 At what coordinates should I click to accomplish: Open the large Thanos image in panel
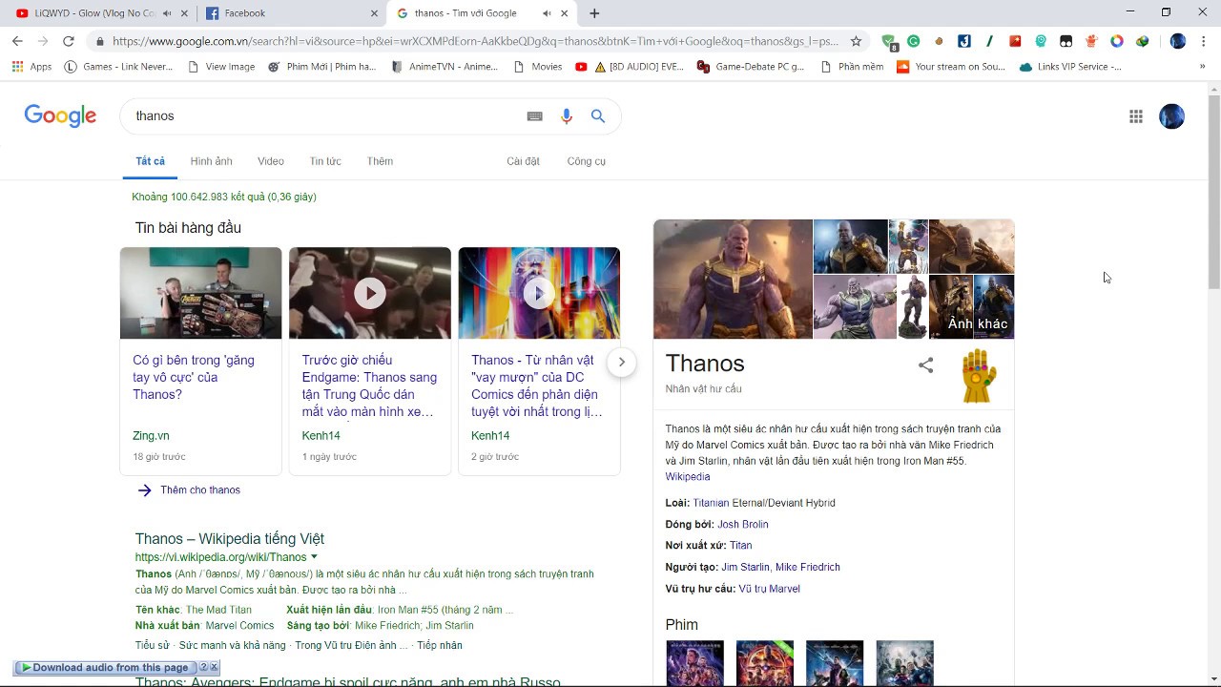pyautogui.click(x=733, y=279)
